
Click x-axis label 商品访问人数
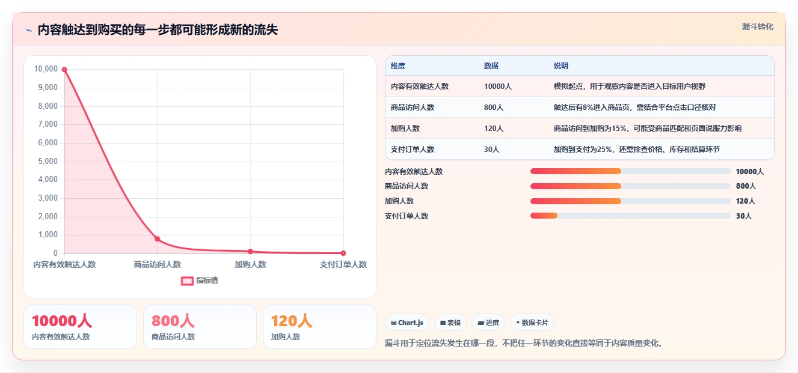[158, 265]
